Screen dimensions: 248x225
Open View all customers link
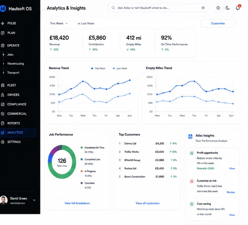click(147, 203)
